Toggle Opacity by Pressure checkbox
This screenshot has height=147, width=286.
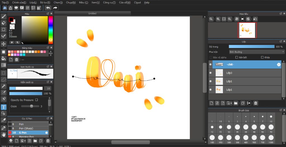[x=37, y=100]
